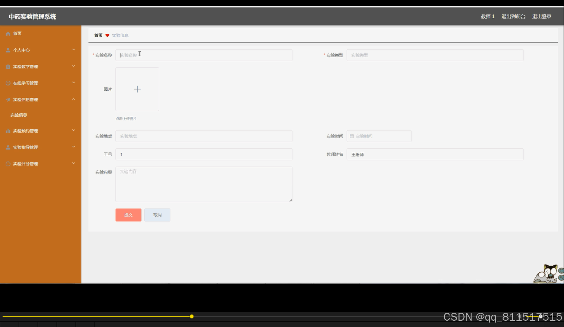Viewport: 564px width, 327px height.
Task: Click 退出到前台 in the header
Action: point(513,16)
